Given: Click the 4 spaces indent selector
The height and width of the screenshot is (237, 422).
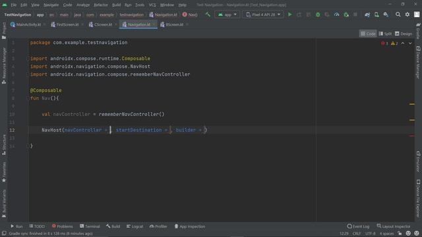Looking at the screenshot, I should 387,233.
